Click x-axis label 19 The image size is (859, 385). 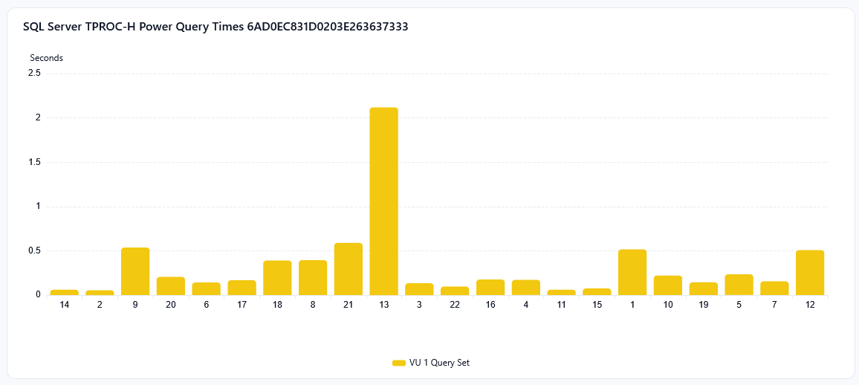pos(704,305)
